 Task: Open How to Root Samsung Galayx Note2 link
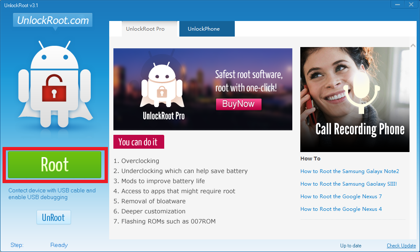click(x=349, y=171)
